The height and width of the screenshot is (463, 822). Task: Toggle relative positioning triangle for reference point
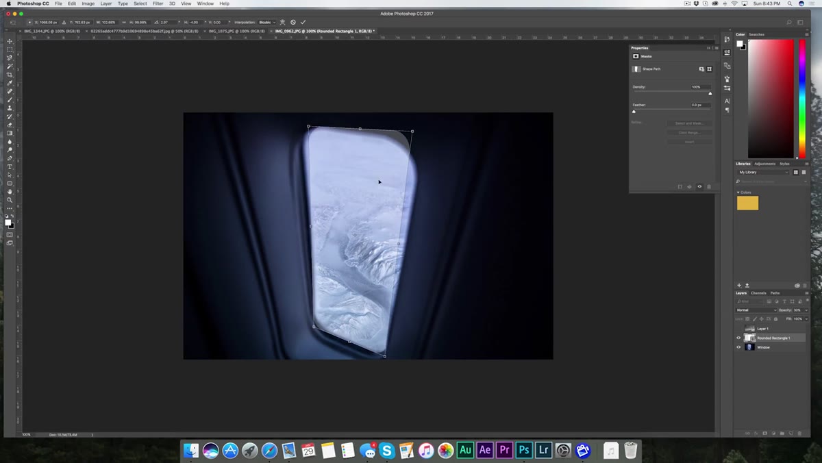coord(64,22)
